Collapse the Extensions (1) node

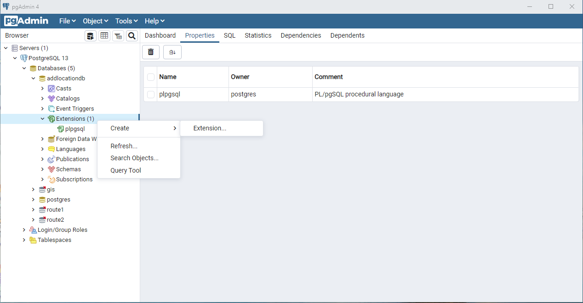click(x=42, y=119)
